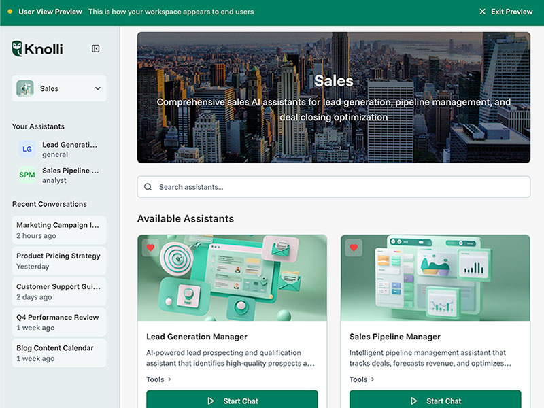Open the Customer Support Gui... conversation
The image size is (544, 408).
59,292
